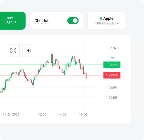
Task: Click the 12:00 time axis label
Action: [42, 115]
